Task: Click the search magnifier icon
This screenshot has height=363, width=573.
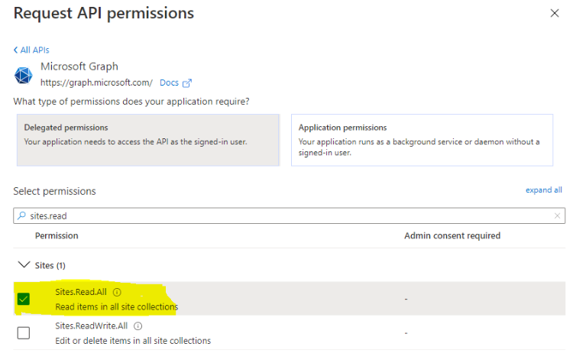Action: point(22,216)
